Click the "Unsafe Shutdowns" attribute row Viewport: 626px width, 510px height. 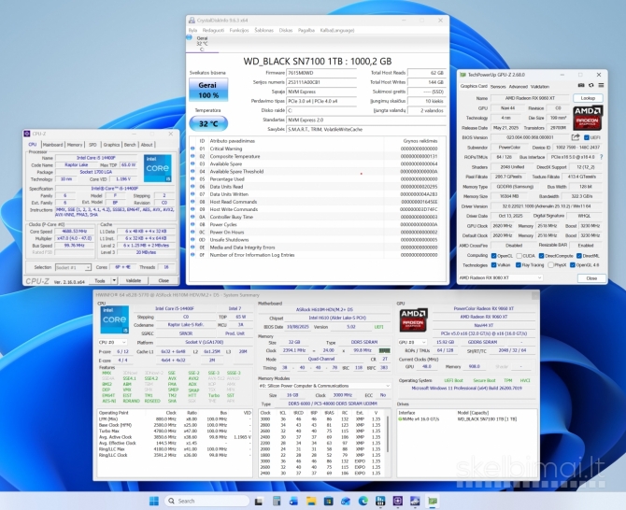click(315, 240)
